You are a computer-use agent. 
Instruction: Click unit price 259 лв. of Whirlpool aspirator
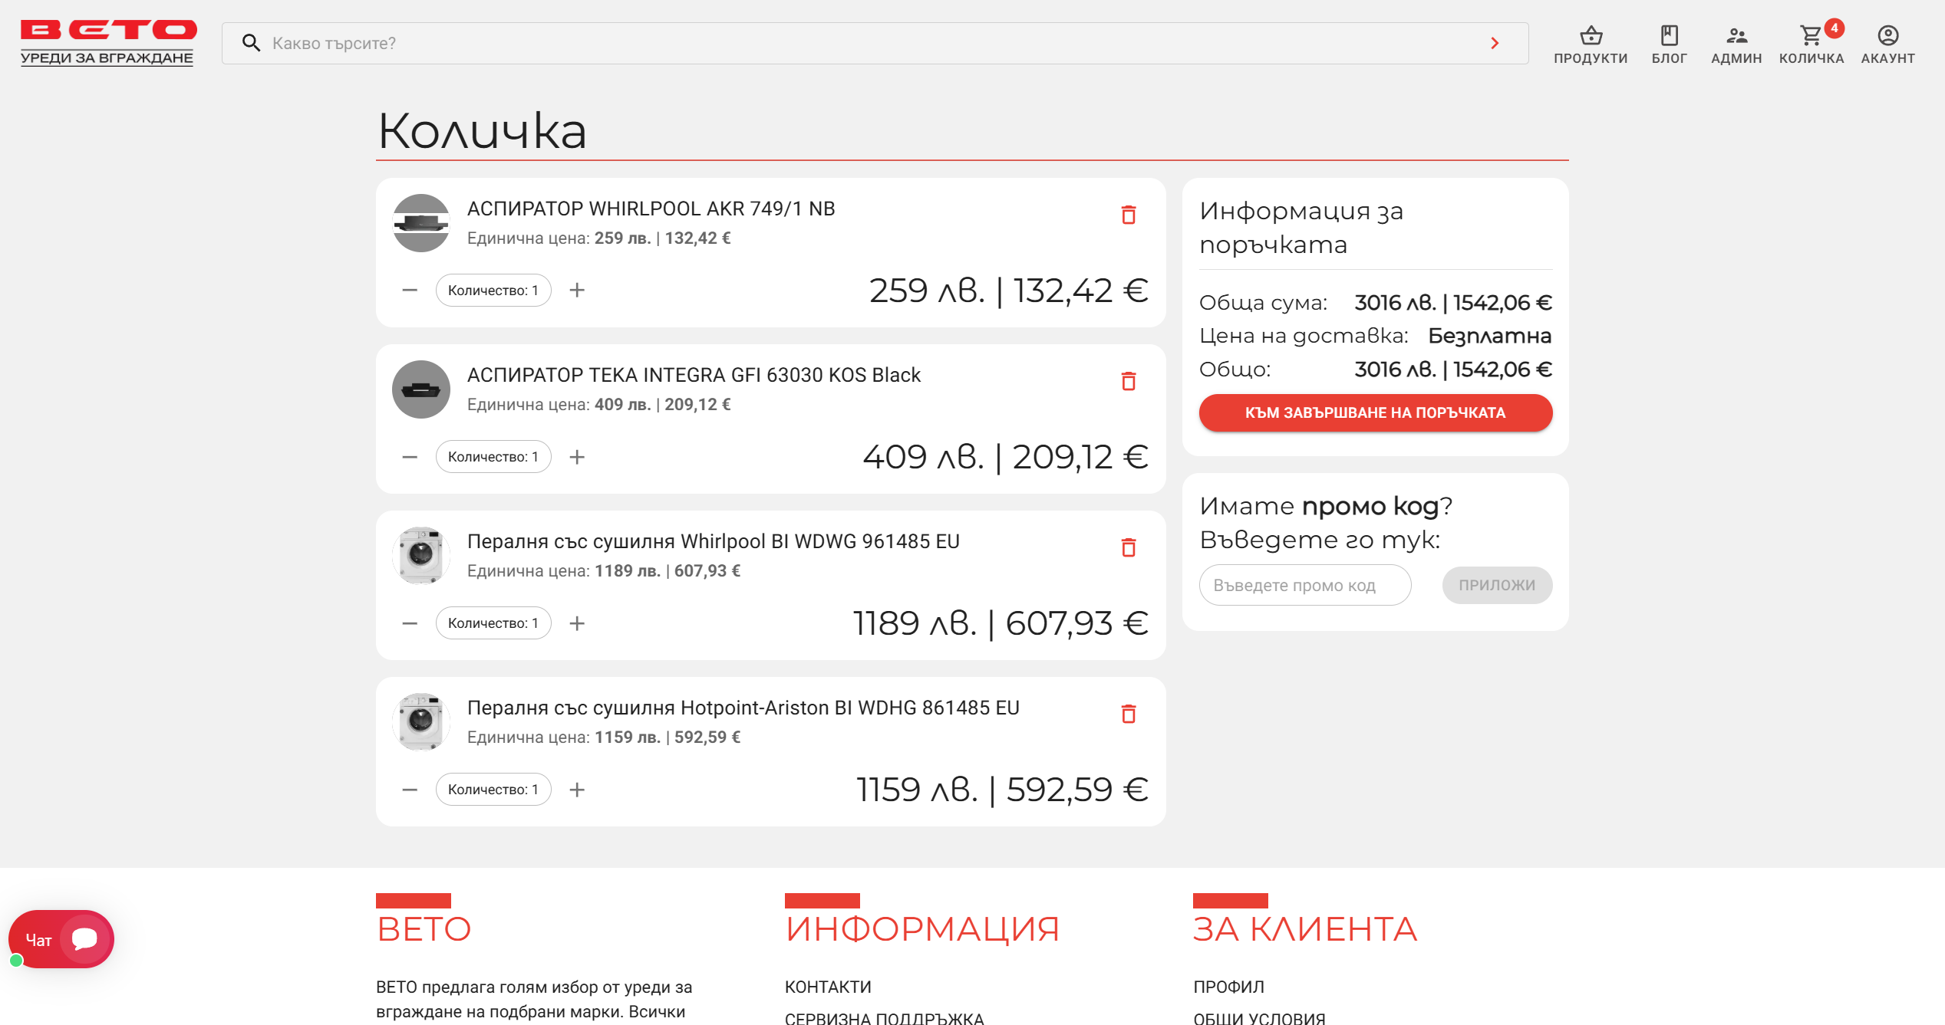pyautogui.click(x=622, y=238)
